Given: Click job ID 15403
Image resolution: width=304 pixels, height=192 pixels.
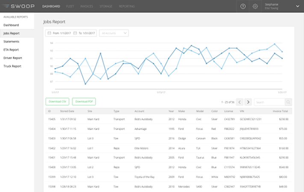Looking at the screenshot, I should point(52,139).
